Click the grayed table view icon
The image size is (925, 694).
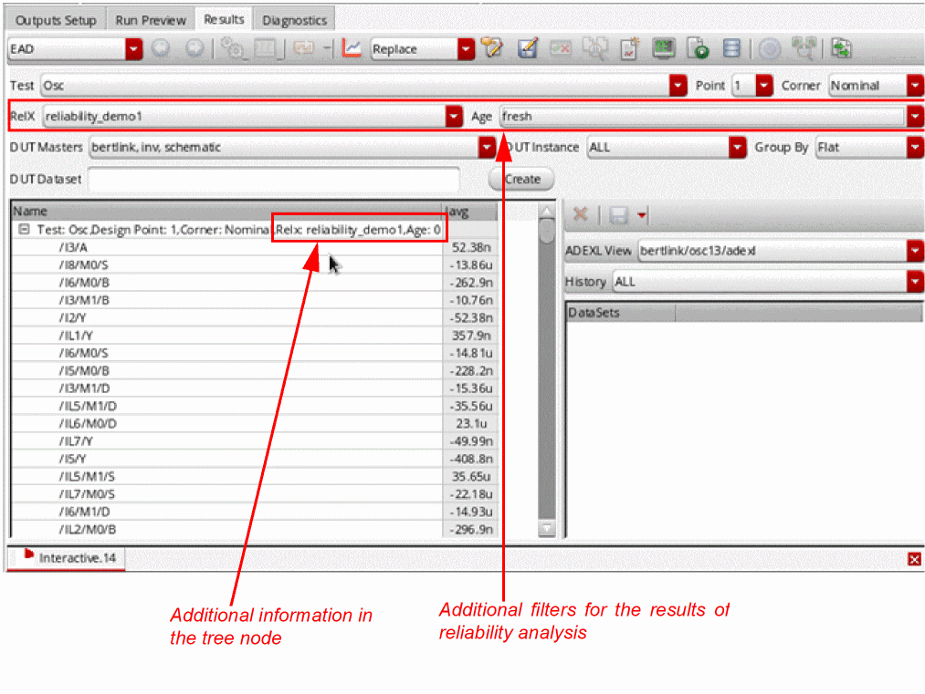click(x=265, y=48)
